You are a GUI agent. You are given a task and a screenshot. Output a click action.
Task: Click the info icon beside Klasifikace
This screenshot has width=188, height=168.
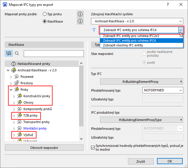pyautogui.click(x=80, y=21)
